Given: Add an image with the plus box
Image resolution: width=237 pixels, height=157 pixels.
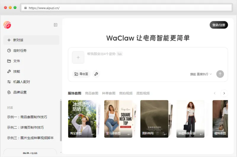Looking at the screenshot, I should point(78,57).
